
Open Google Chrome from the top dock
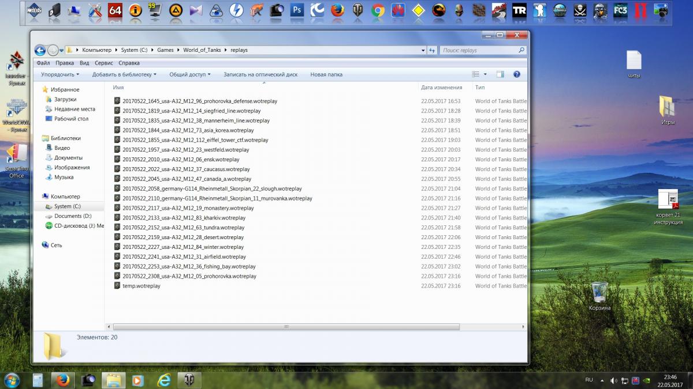(378, 10)
